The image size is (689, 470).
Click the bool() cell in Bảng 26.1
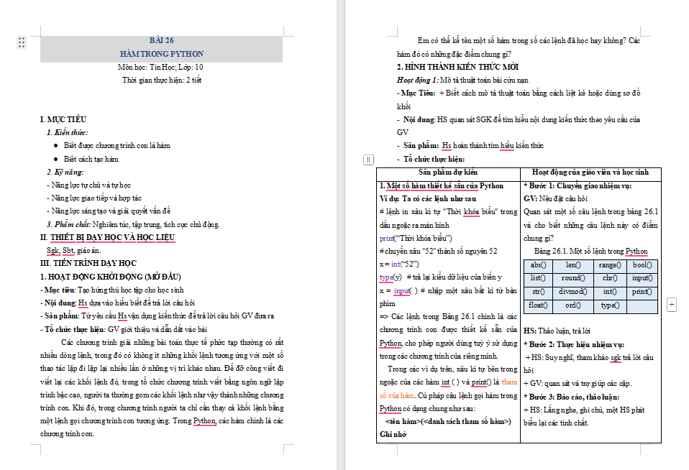pos(642,265)
